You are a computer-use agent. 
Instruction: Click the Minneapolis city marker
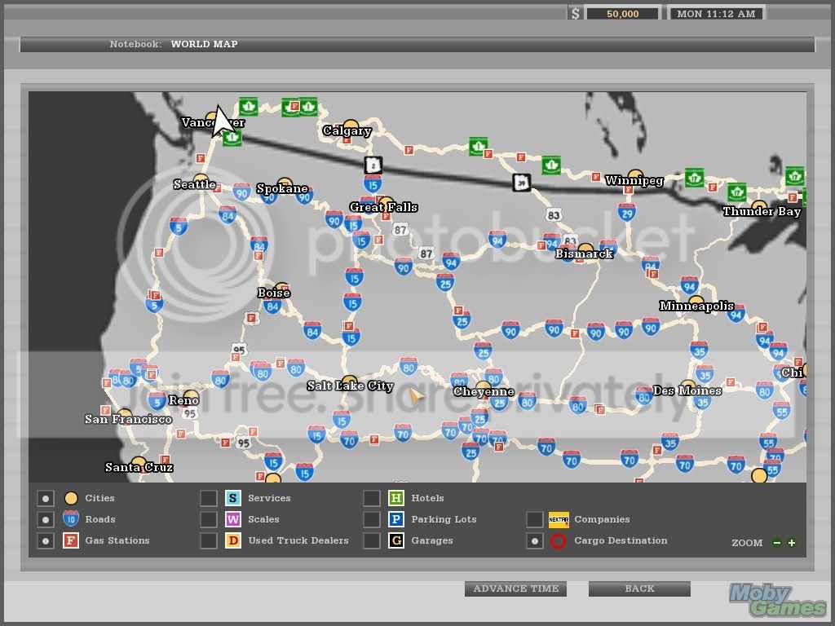pos(696,302)
